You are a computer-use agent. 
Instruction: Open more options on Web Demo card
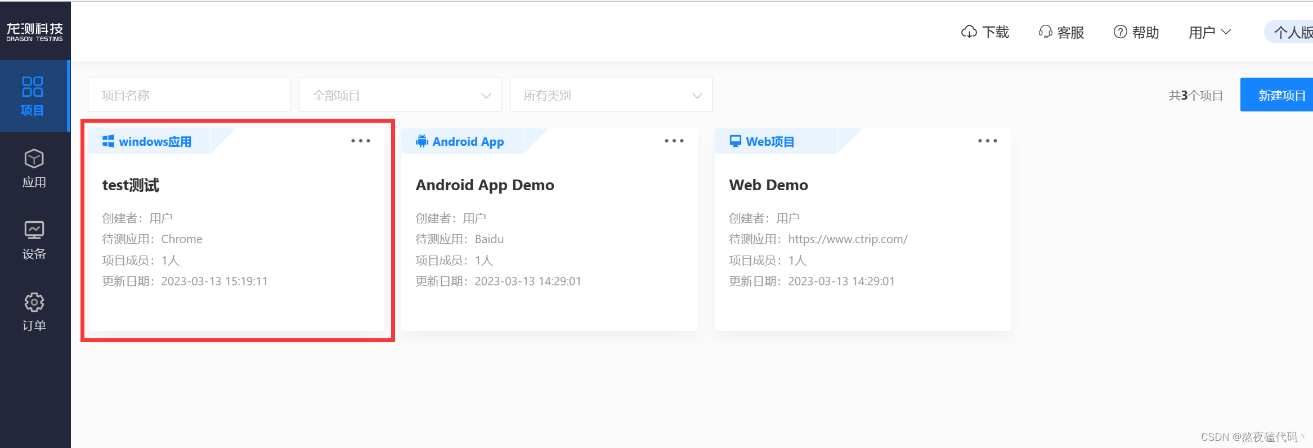point(988,141)
